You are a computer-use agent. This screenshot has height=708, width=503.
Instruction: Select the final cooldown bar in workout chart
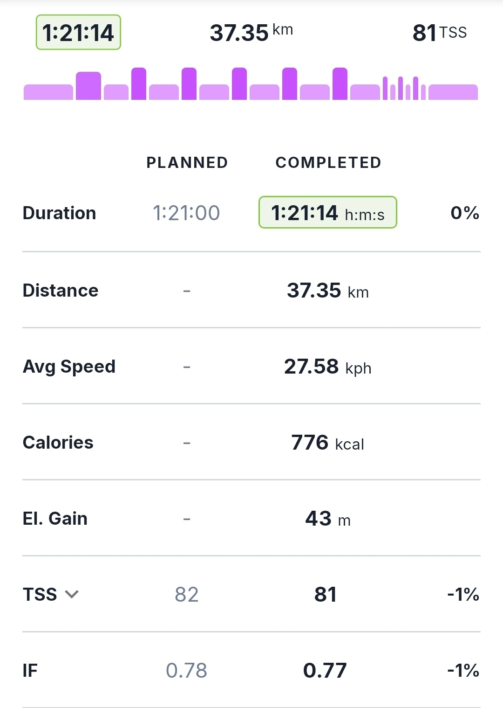453,92
